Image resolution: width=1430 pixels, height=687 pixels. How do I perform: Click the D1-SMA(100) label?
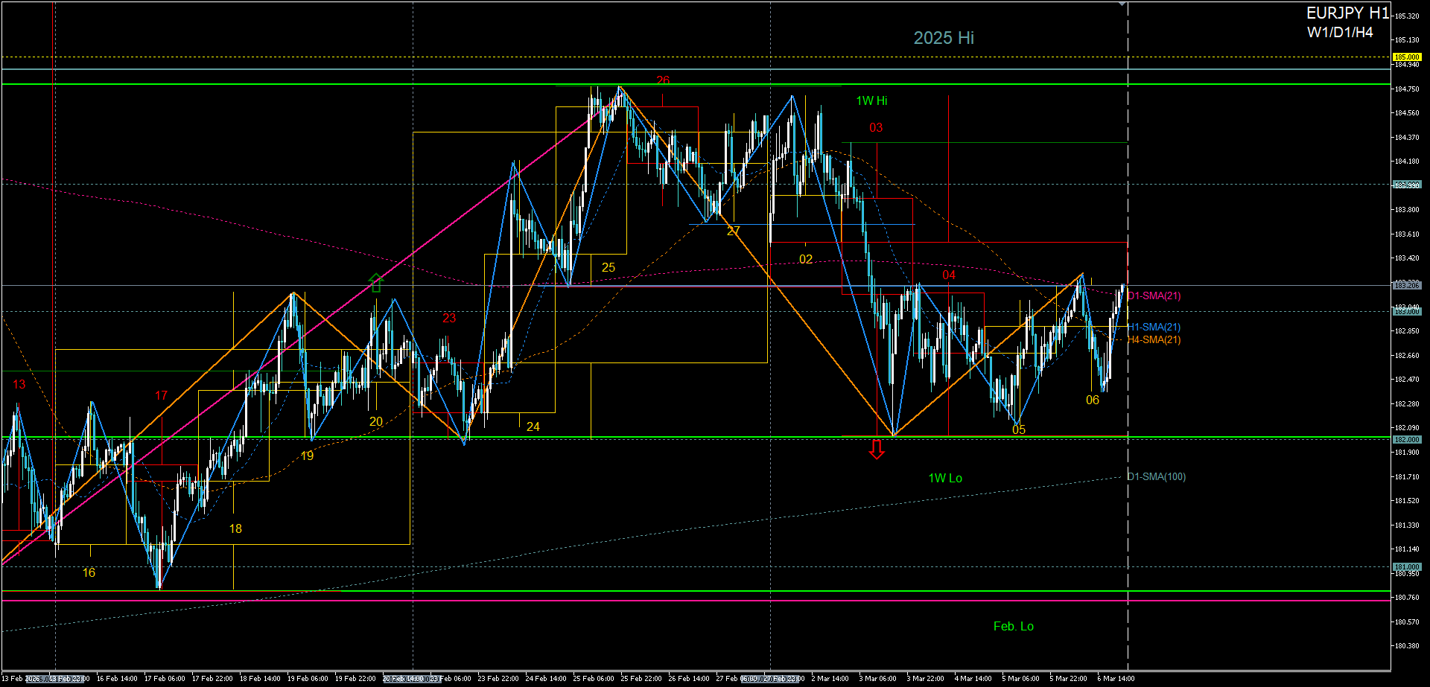click(1156, 477)
